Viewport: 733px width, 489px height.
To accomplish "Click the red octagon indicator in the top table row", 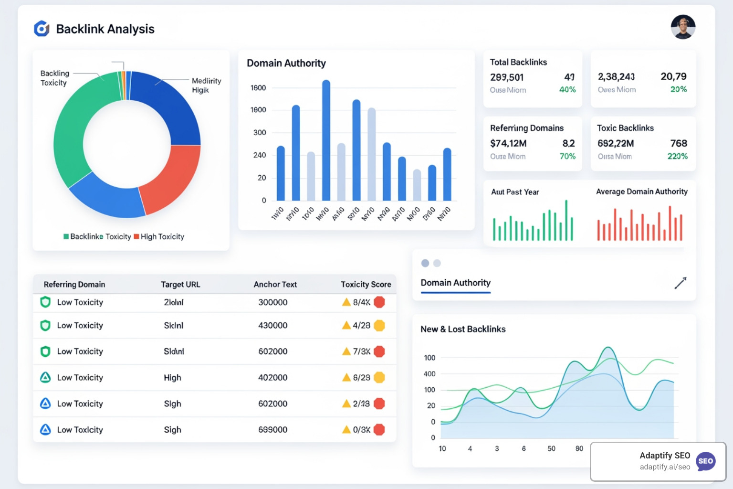I will pos(380,302).
